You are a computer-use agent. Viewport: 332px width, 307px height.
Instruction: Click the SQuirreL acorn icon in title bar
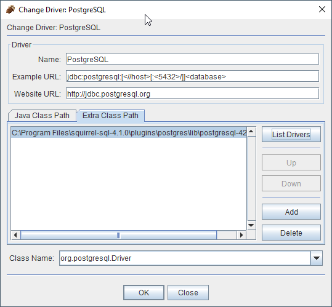pos(10,9)
